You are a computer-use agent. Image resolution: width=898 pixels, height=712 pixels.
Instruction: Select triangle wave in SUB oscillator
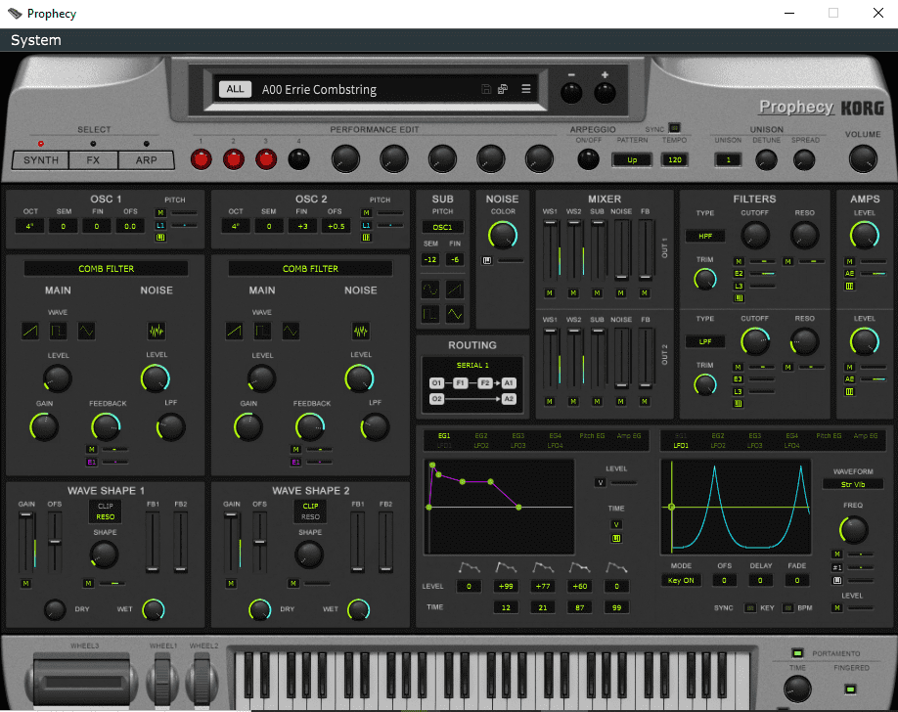click(x=455, y=313)
